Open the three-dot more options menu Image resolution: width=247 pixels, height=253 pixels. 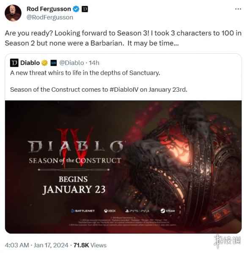point(238,9)
